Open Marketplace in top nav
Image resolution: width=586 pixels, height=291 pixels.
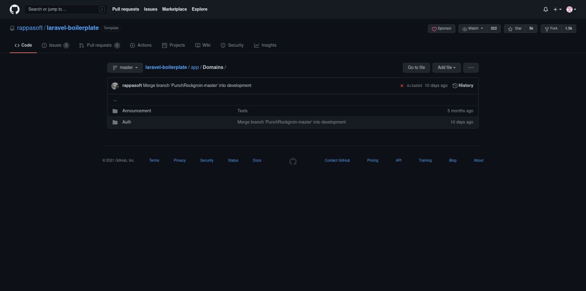(x=174, y=9)
